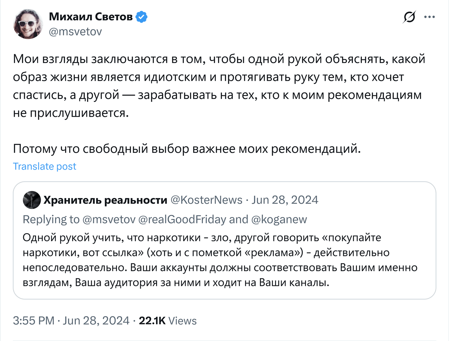The image size is (449, 341).
Task: Click the Translate post link
Action: pyautogui.click(x=45, y=166)
